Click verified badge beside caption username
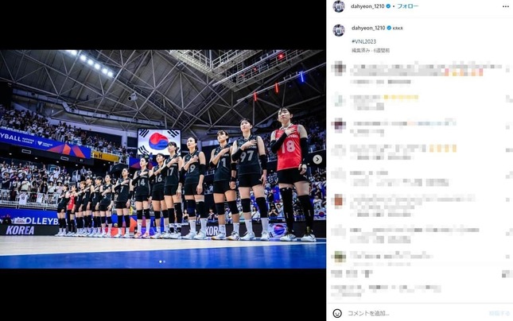The height and width of the screenshot is (321, 513). click(389, 28)
